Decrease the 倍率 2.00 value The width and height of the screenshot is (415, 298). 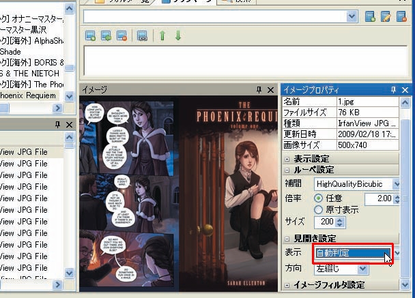(397, 201)
